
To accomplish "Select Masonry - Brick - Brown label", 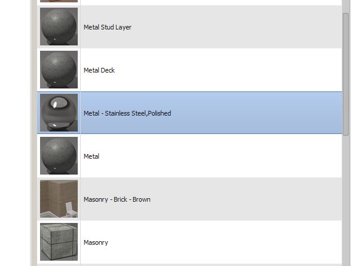I will point(117,199).
